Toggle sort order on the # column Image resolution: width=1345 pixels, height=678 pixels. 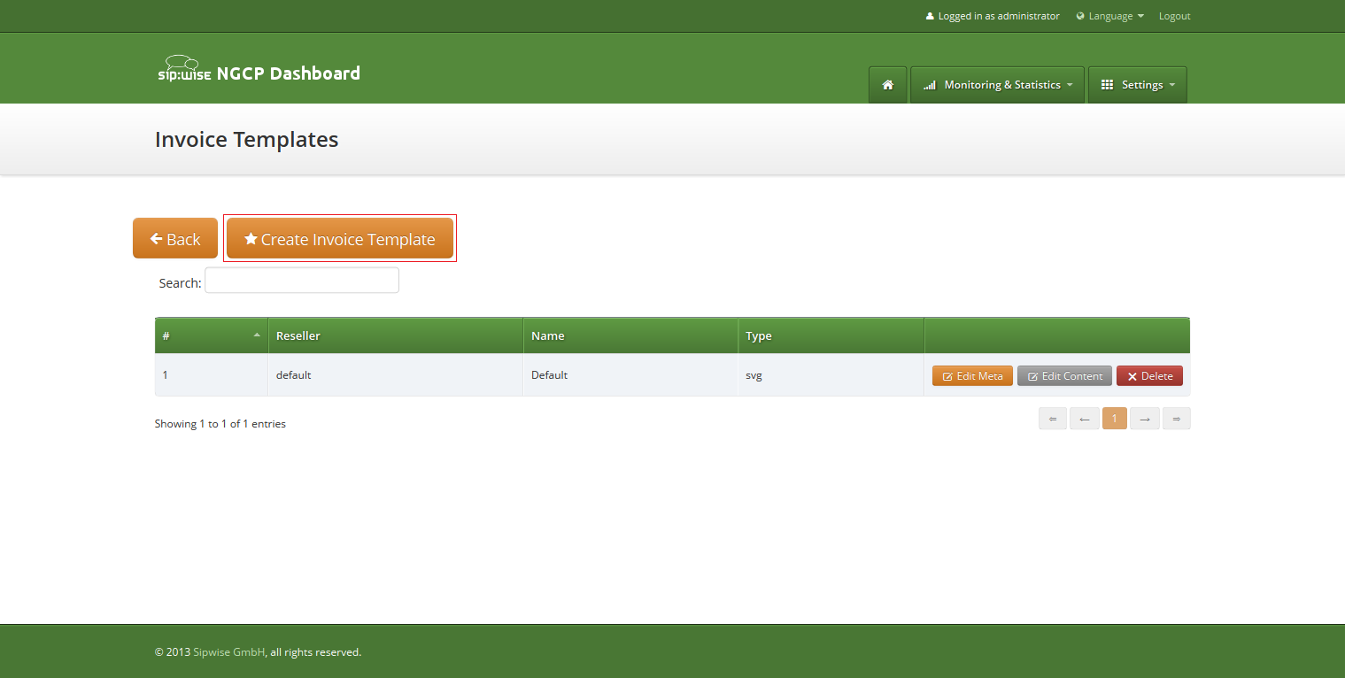point(211,335)
